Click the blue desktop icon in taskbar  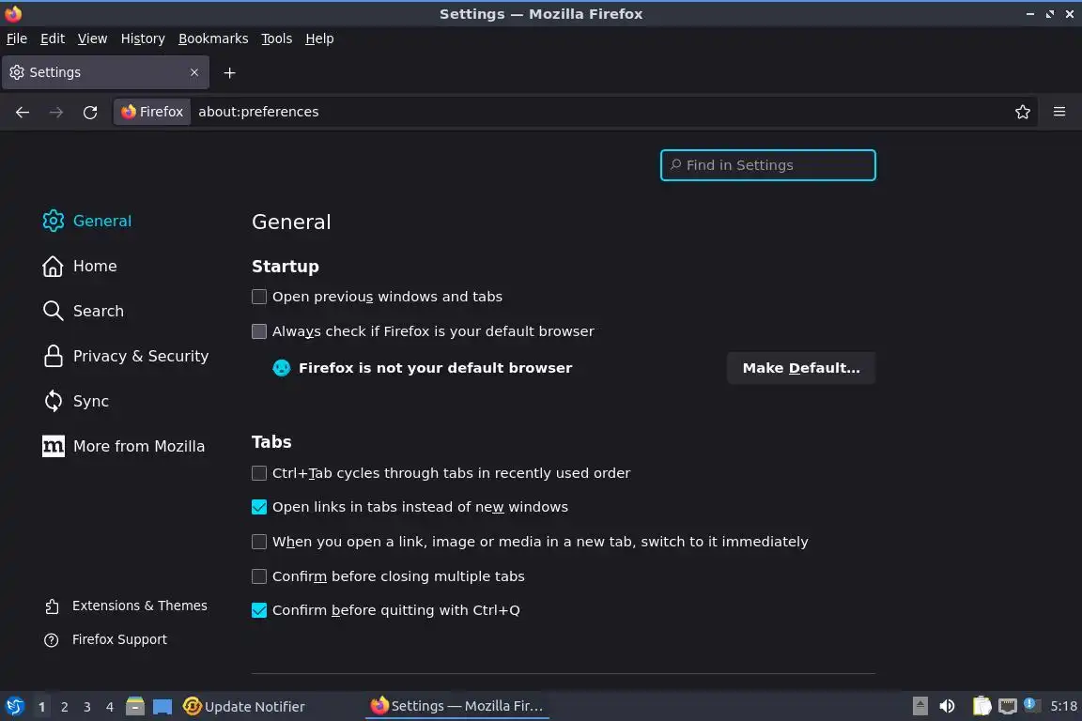tap(162, 707)
